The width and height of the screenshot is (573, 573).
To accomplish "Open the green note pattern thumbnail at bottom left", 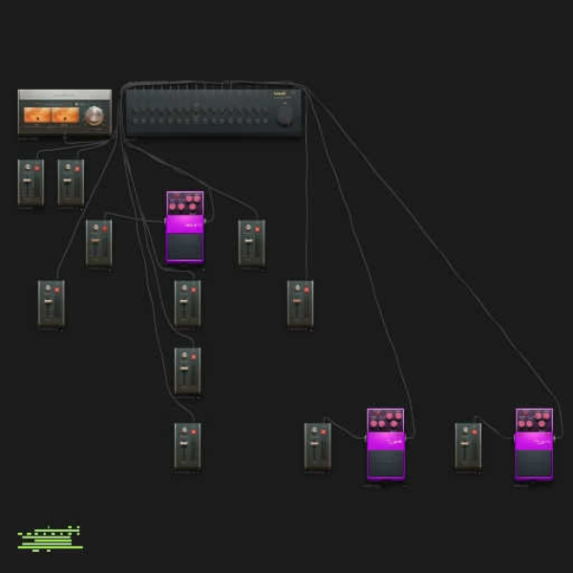I will pyautogui.click(x=50, y=539).
